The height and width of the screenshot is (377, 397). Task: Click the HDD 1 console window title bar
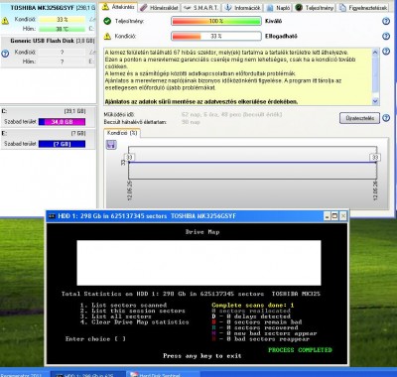click(198, 216)
